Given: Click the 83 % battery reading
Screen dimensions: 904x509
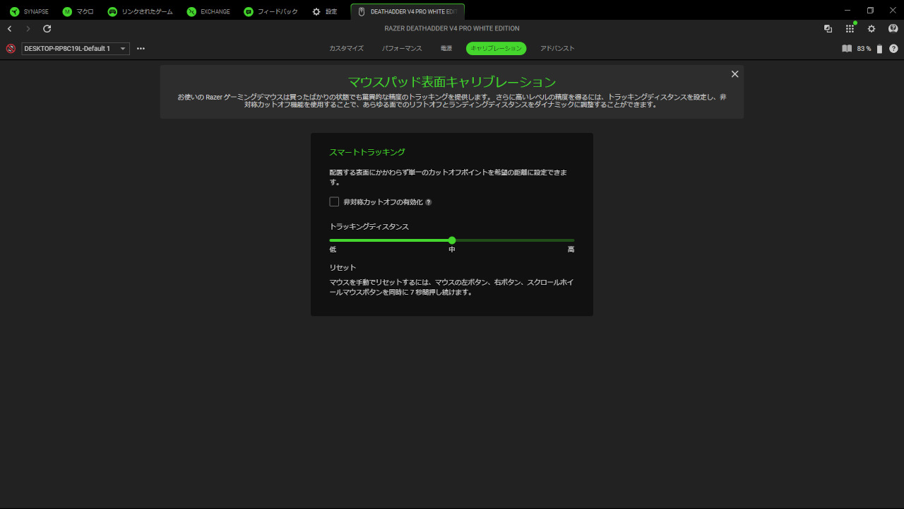Looking at the screenshot, I should point(864,49).
